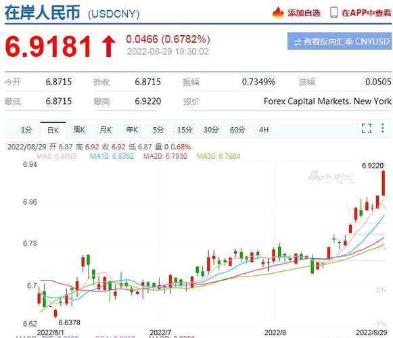Switch to the 月K chart tab
The image size is (393, 338).
106,130
